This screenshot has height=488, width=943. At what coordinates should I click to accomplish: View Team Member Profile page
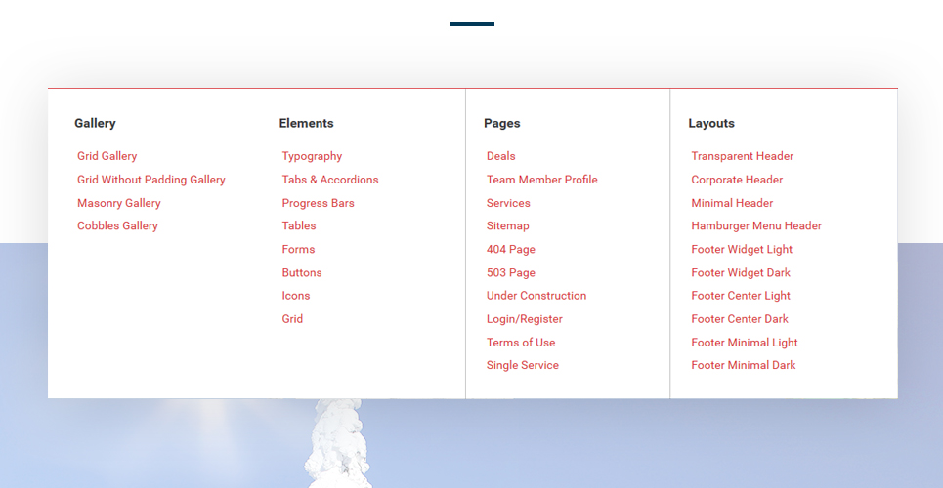coord(542,180)
